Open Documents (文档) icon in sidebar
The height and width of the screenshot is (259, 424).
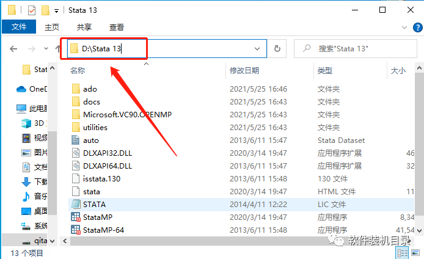26,167
